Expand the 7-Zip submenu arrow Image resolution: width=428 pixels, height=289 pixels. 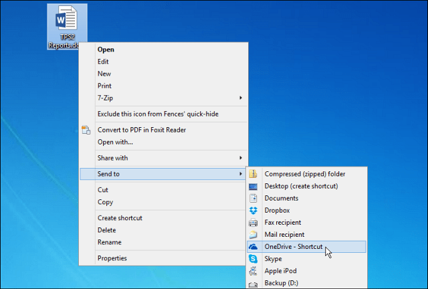tap(241, 98)
